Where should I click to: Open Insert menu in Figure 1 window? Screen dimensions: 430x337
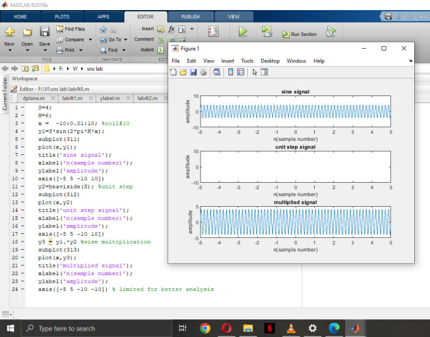(228, 61)
